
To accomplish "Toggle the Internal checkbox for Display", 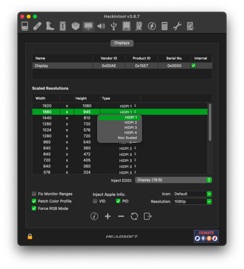I will [x=193, y=66].
